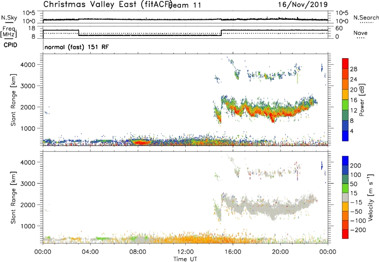The width and height of the screenshot is (379, 262).
Task: Click the 'CPID' label
Action: pyautogui.click(x=10, y=45)
